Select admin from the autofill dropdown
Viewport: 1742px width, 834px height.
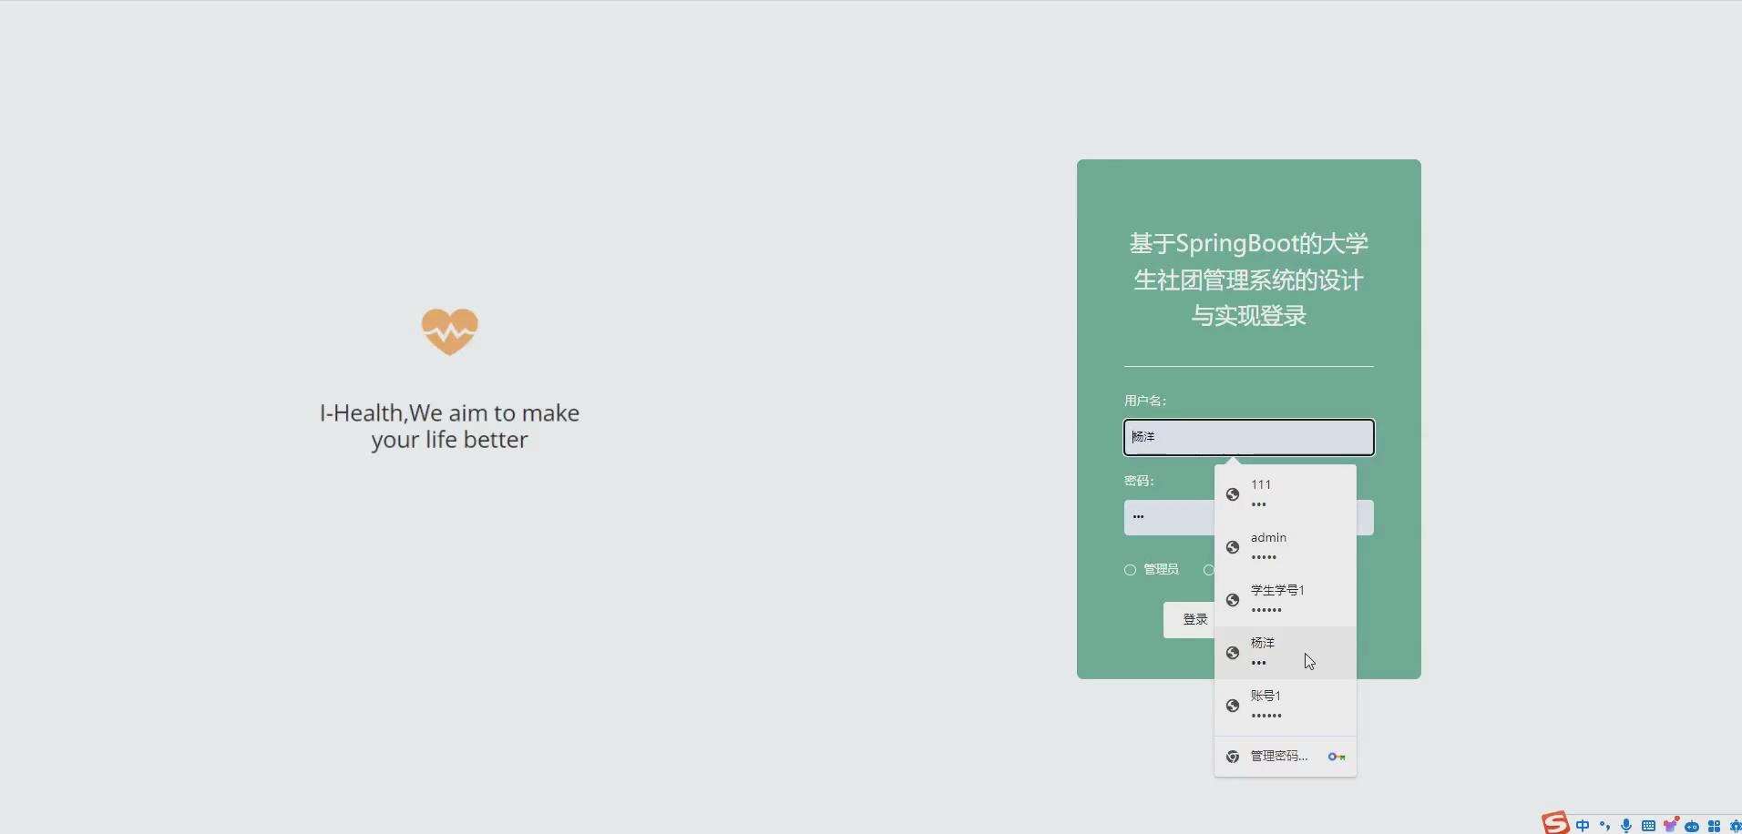click(1276, 546)
